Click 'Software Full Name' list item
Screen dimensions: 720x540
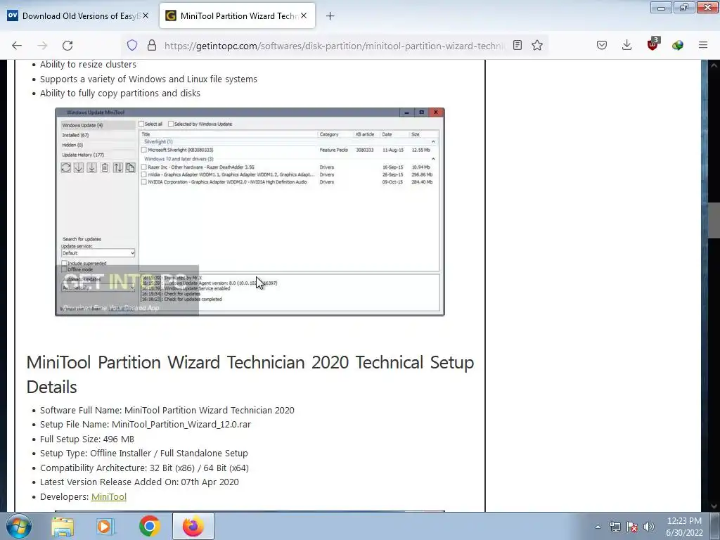click(x=167, y=411)
